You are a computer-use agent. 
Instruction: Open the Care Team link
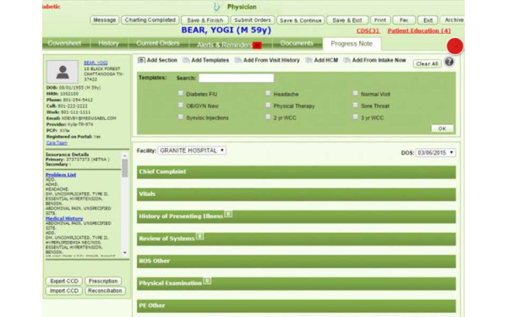(x=57, y=143)
